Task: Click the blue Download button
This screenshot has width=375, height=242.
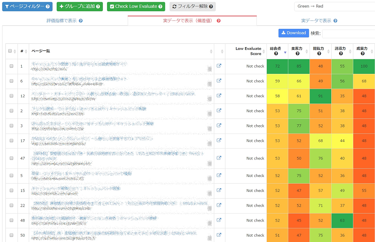Action: 293,33
